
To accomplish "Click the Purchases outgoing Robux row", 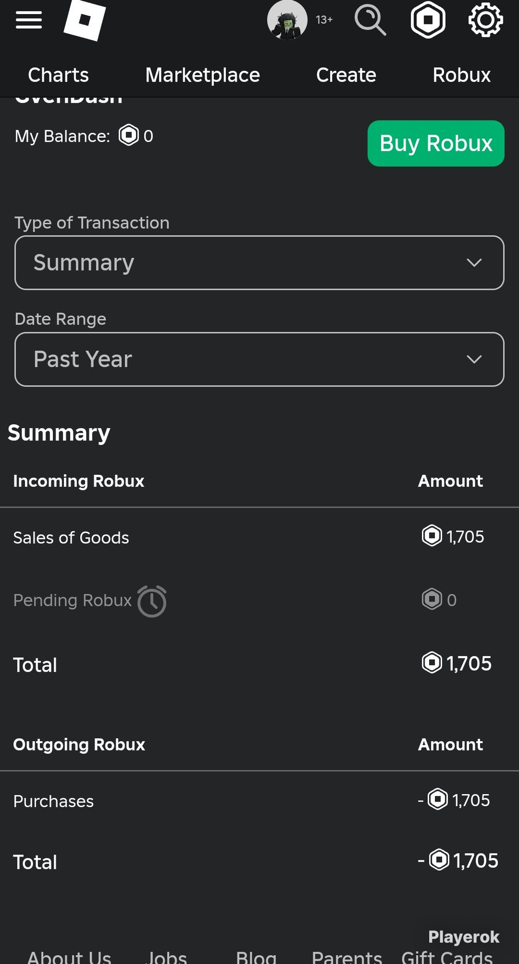I will [259, 800].
